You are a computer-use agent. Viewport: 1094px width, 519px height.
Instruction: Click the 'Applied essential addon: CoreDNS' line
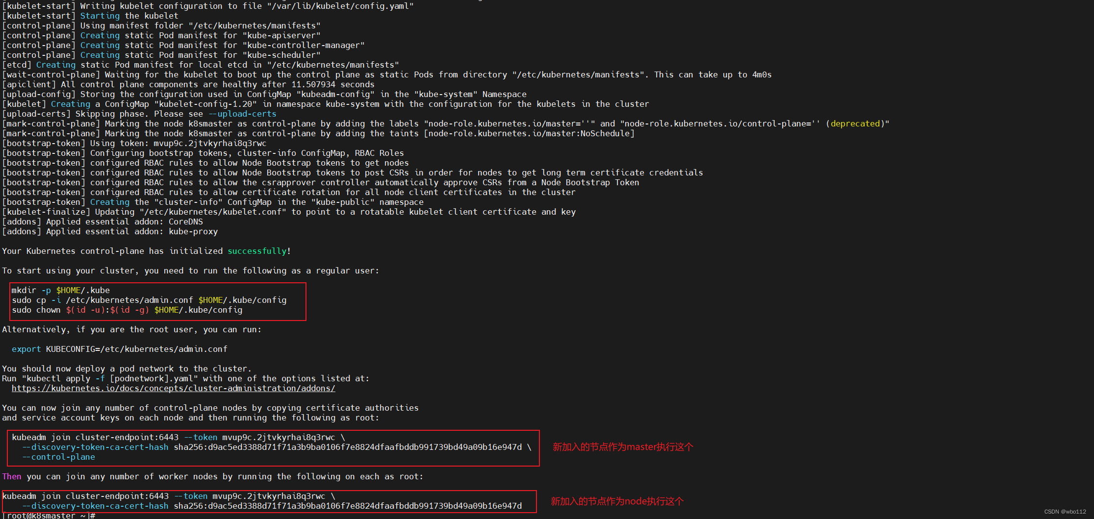click(102, 222)
